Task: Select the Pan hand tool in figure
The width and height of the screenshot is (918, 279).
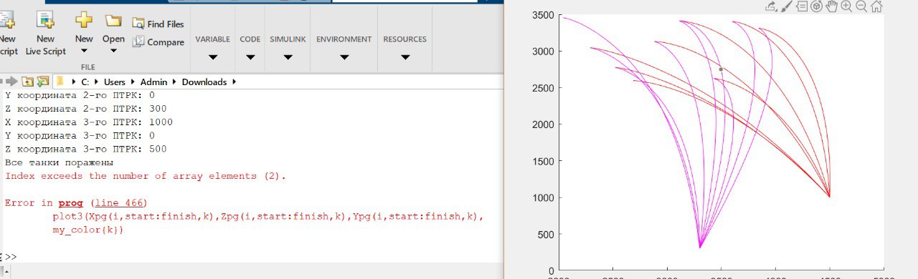Action: point(832,6)
